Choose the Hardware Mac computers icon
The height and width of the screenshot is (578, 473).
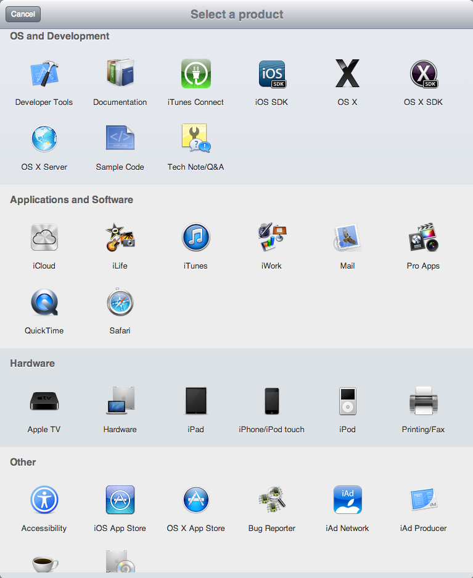tap(121, 400)
